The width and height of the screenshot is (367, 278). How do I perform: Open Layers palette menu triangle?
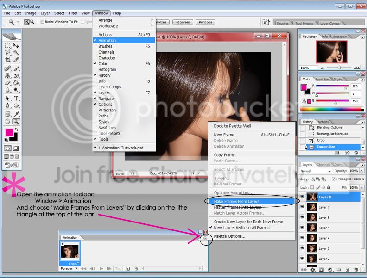pos(362,165)
